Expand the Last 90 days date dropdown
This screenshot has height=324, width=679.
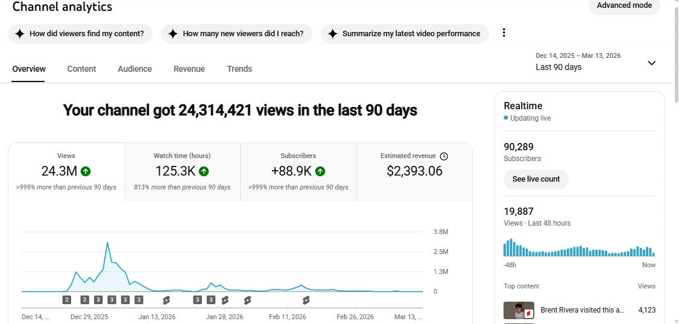point(651,63)
